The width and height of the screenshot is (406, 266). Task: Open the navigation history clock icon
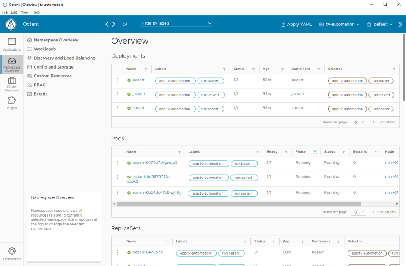coord(125,24)
